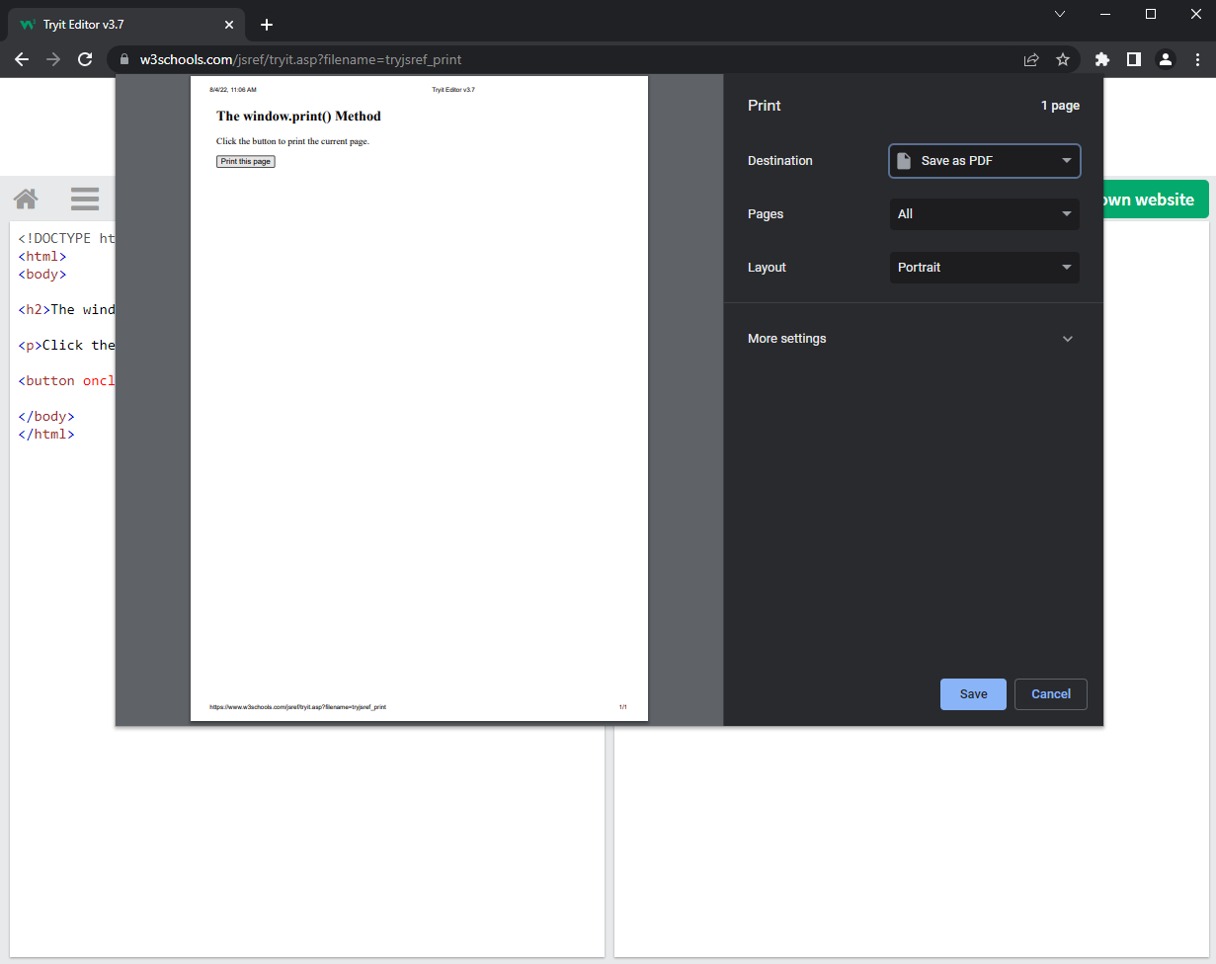
Task: Open the Pages dropdown set to All
Action: (x=984, y=214)
